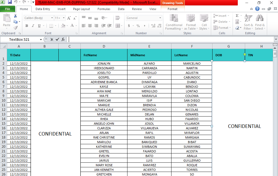Click the Wrap Text icon
This screenshot has width=278, height=176.
[x=118, y=18]
